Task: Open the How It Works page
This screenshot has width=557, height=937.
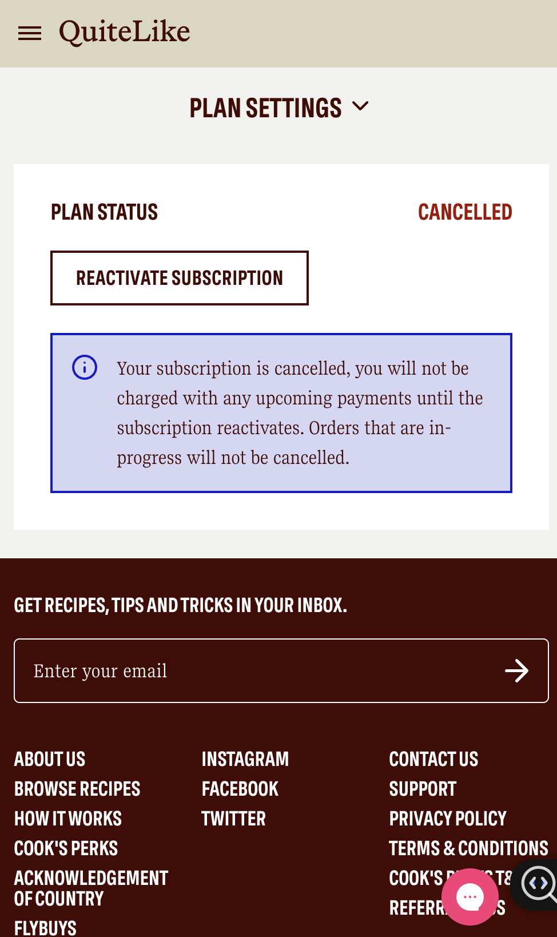Action: 68,819
